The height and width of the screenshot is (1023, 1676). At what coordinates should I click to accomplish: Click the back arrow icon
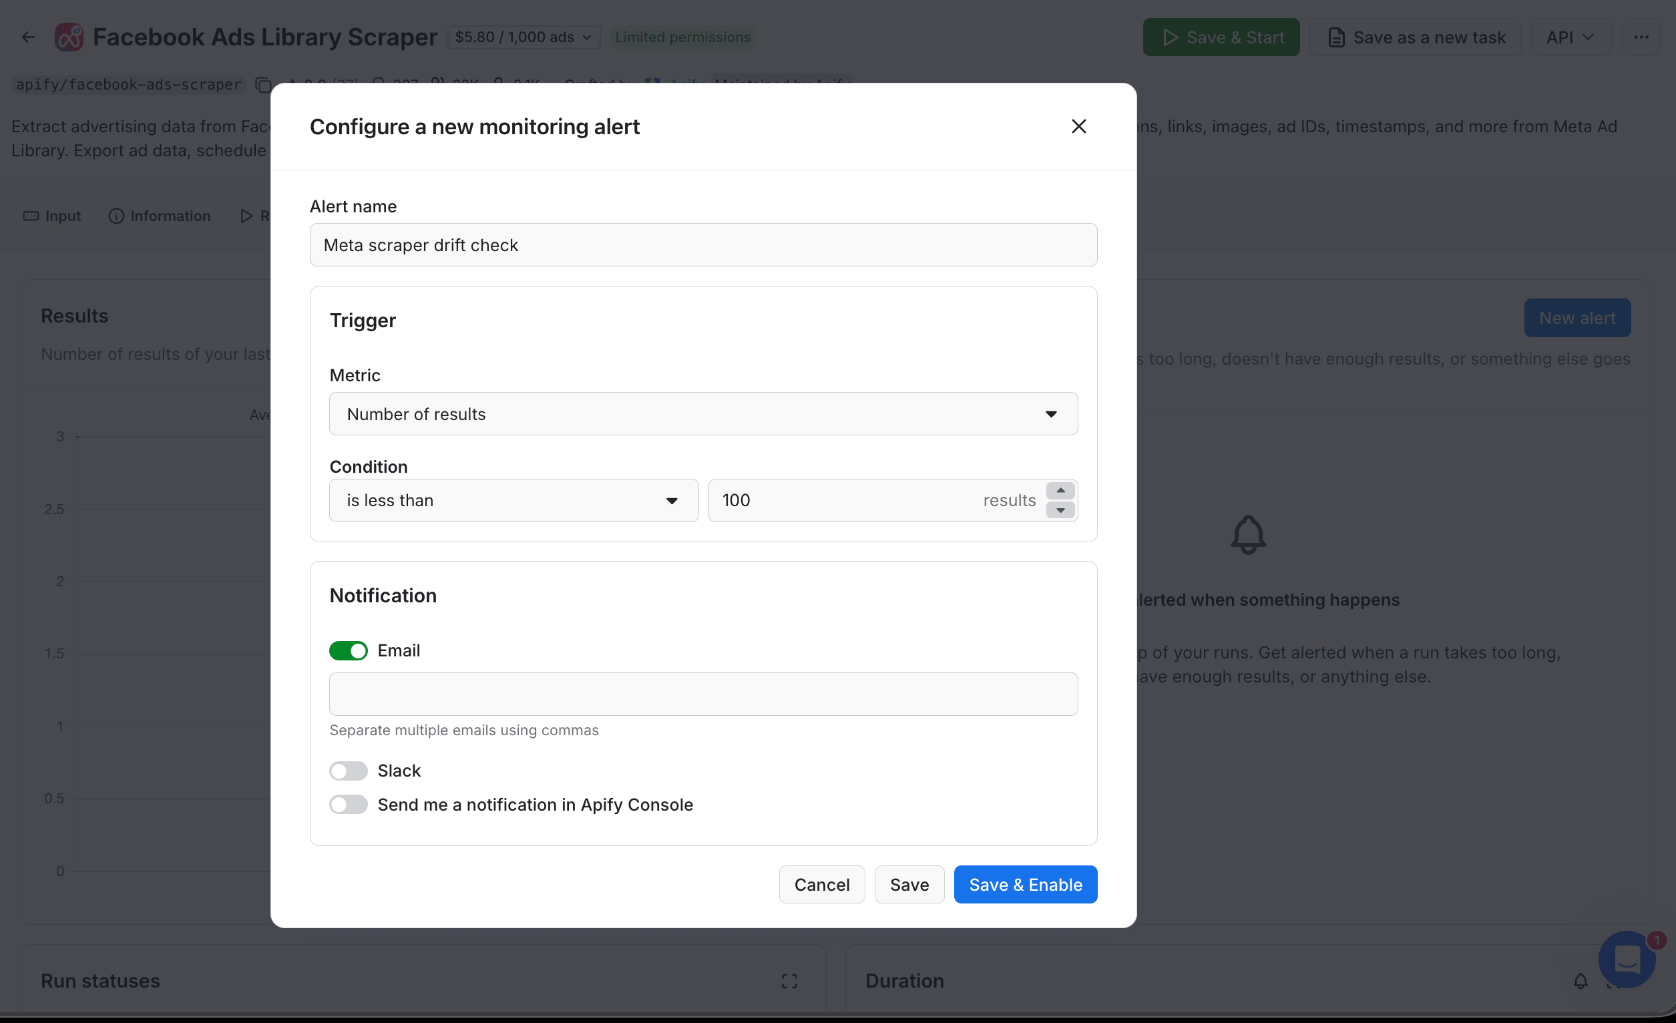pyautogui.click(x=28, y=37)
